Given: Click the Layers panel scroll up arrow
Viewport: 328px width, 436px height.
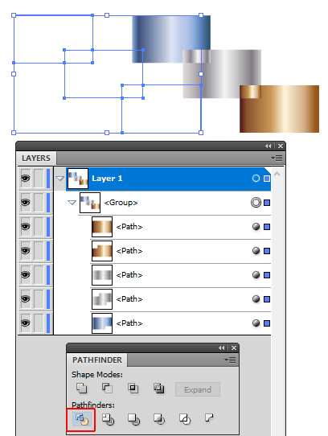Looking at the screenshot, I should click(277, 175).
